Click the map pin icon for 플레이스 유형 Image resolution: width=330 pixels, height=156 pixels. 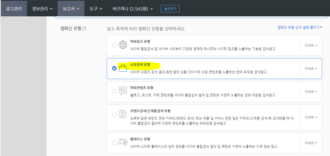click(123, 142)
